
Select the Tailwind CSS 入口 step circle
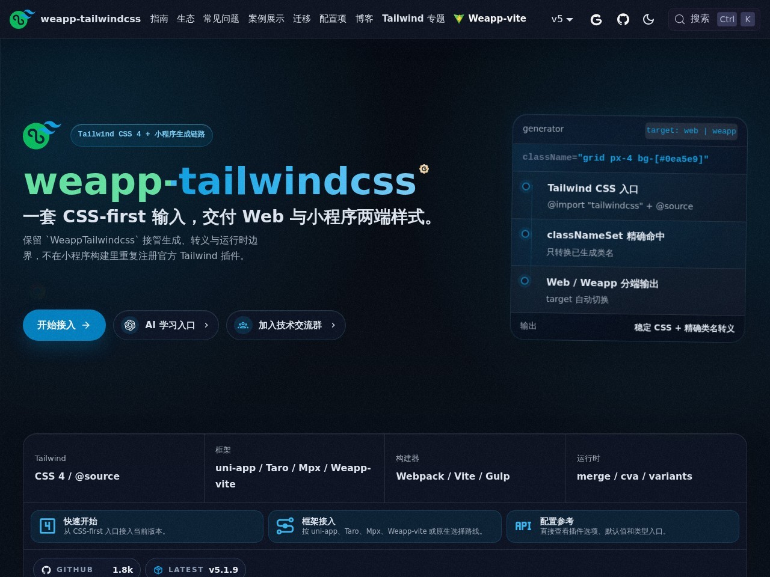526,186
